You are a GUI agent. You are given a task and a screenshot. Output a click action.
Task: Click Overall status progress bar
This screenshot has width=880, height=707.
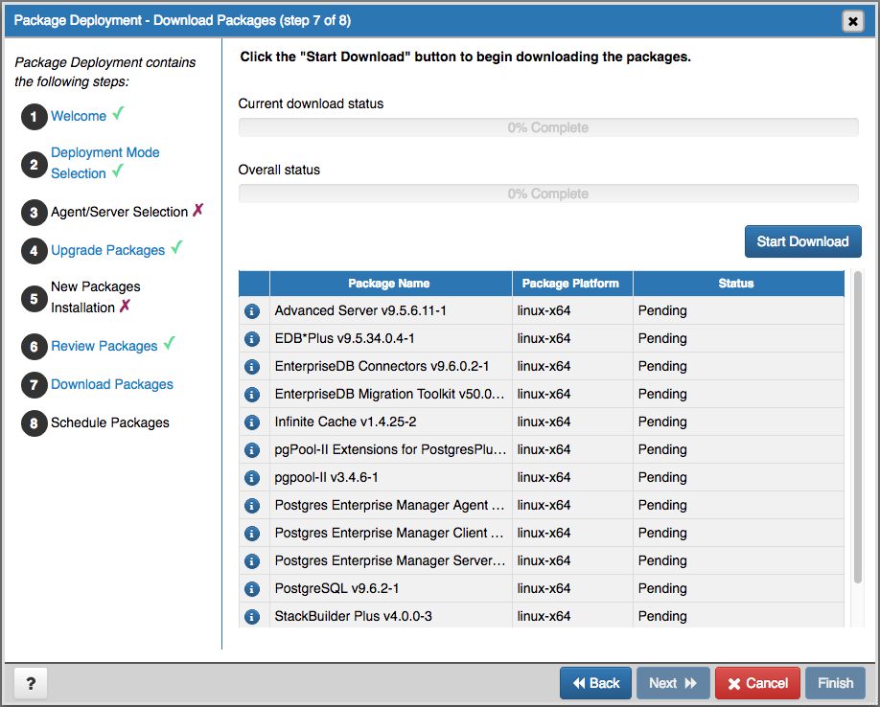pos(548,194)
